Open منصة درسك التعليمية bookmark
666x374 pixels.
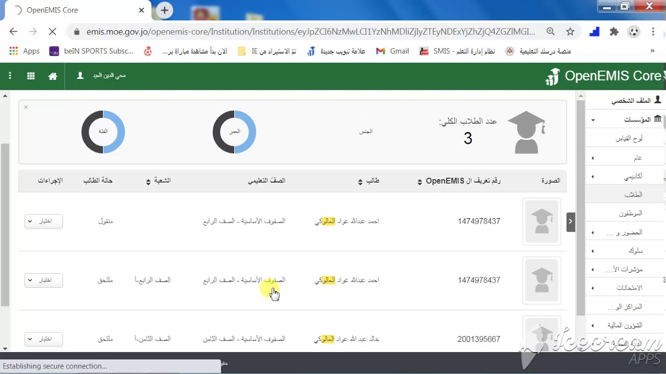pos(538,51)
